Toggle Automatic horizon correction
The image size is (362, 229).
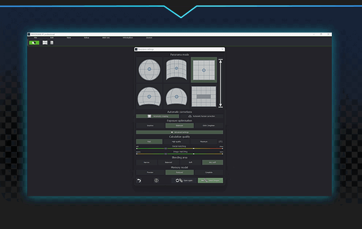coord(202,116)
